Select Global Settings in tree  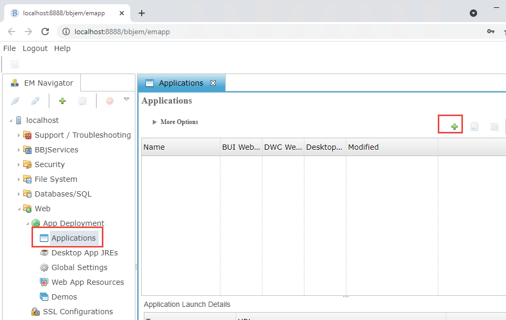tap(79, 267)
